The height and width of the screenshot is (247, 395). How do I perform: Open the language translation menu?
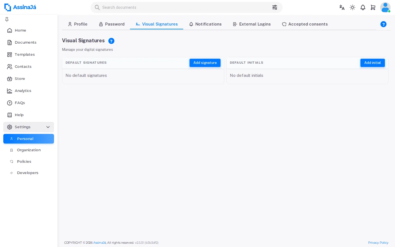[342, 7]
